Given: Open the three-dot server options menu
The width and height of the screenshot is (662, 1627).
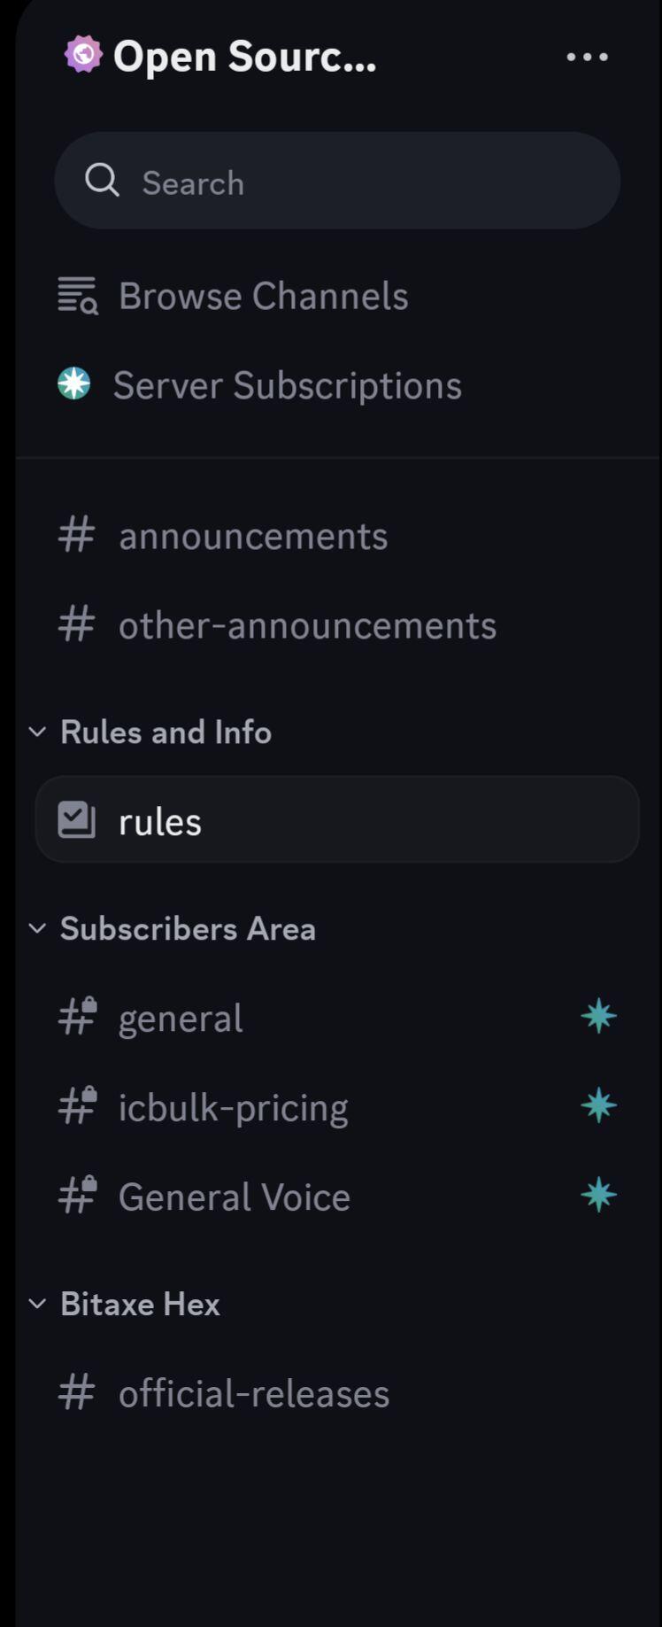Looking at the screenshot, I should coord(587,57).
